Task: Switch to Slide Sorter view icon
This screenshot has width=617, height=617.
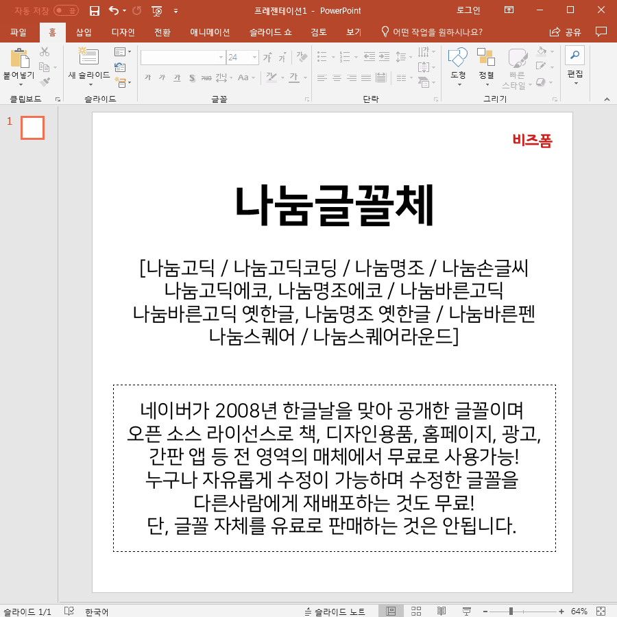Action: tap(415, 611)
